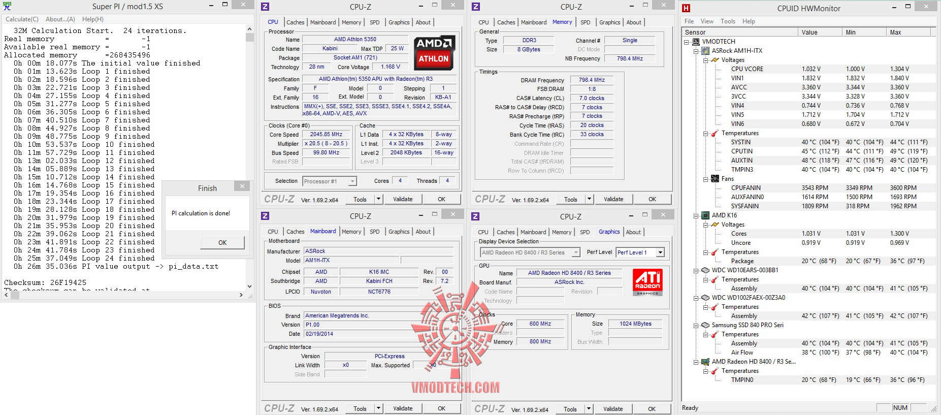This screenshot has width=941, height=415.
Task: Click the Temperatures icon under AMD K16
Action: coord(715,252)
